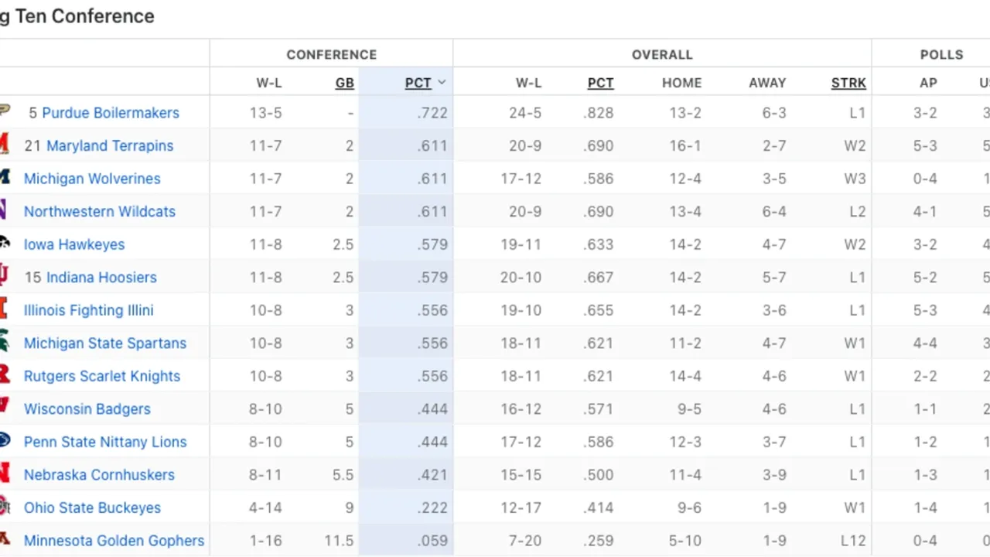Viewport: 990px width, 557px height.
Task: Open the Penn State Nittany Lions page
Action: click(x=105, y=442)
